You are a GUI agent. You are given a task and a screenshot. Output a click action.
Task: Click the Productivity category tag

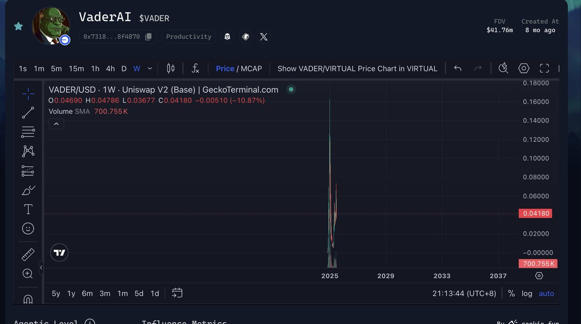coord(189,37)
